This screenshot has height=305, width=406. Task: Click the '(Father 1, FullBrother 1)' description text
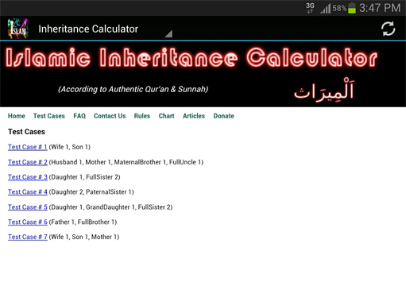tap(83, 222)
